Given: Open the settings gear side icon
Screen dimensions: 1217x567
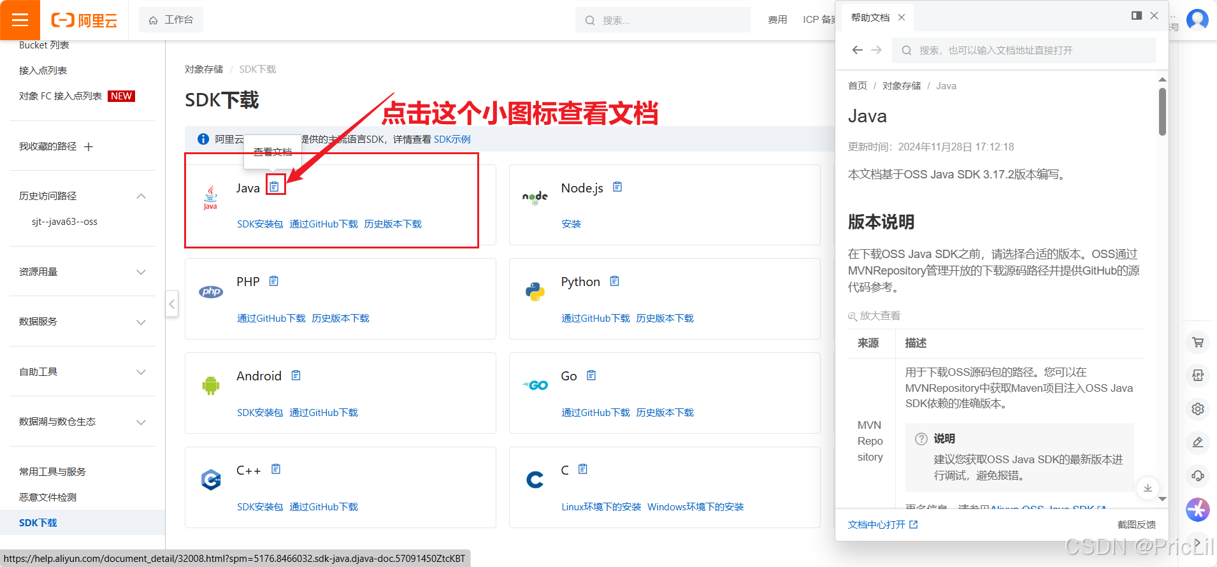Looking at the screenshot, I should 1198,409.
